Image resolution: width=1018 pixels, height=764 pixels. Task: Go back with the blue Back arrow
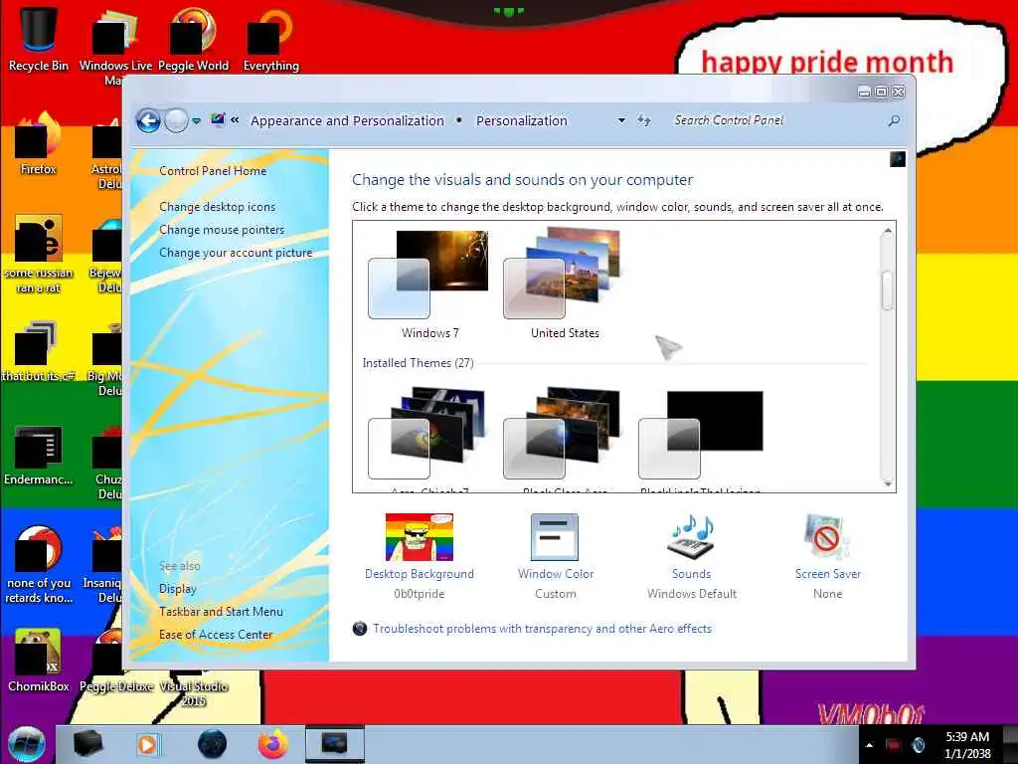148,120
